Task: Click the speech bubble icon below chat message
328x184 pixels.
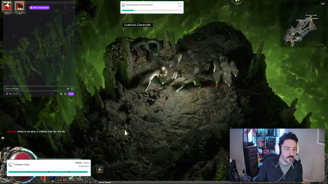Action: tap(3, 138)
